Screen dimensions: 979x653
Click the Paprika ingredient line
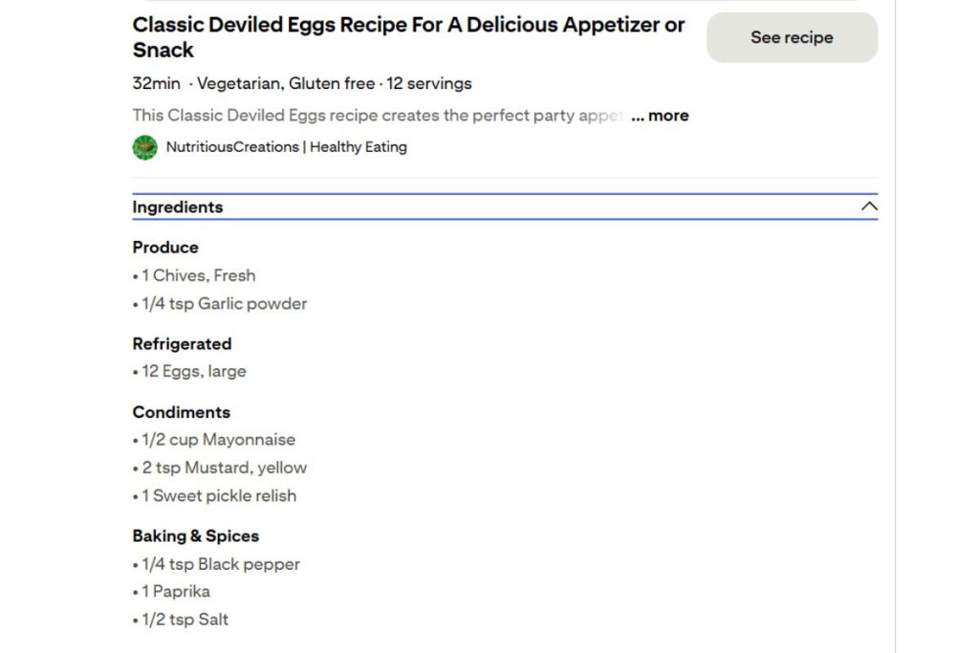point(176,591)
